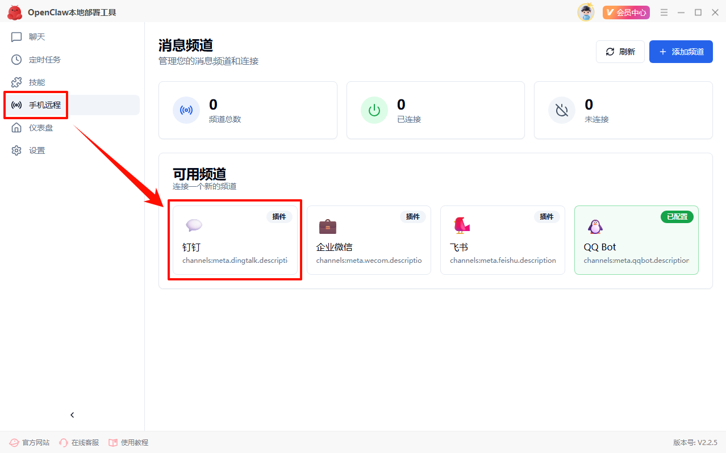Open the hamburger menu in title bar
The width and height of the screenshot is (726, 453).
pos(664,12)
